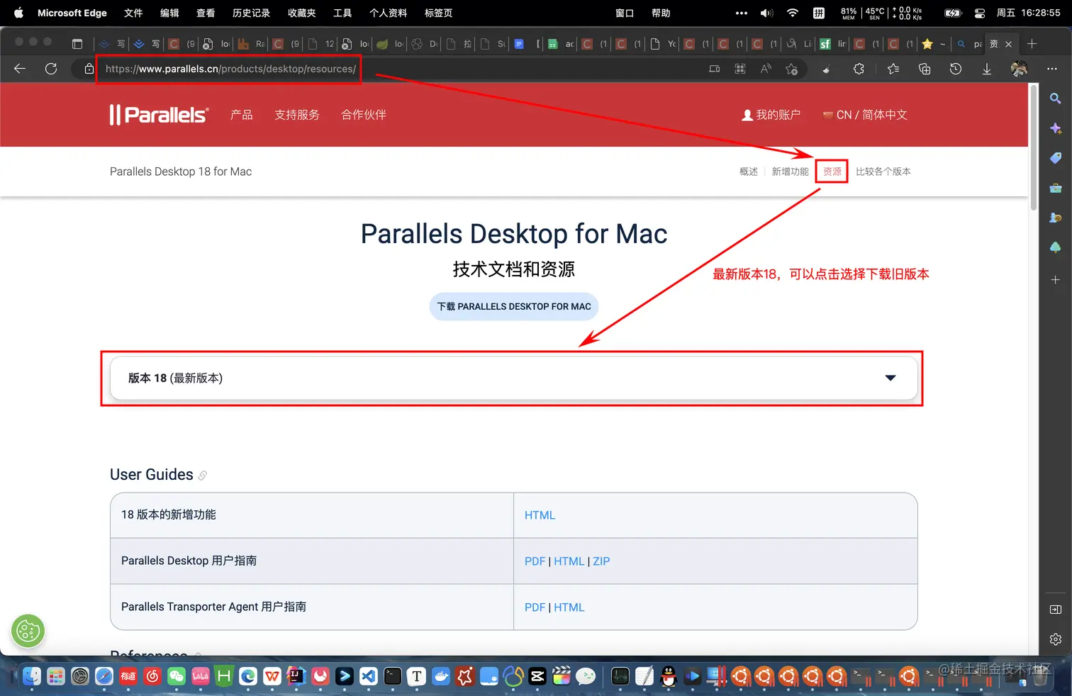Viewport: 1072px width, 696px height.
Task: Open the Collections icon
Action: [x=925, y=69]
